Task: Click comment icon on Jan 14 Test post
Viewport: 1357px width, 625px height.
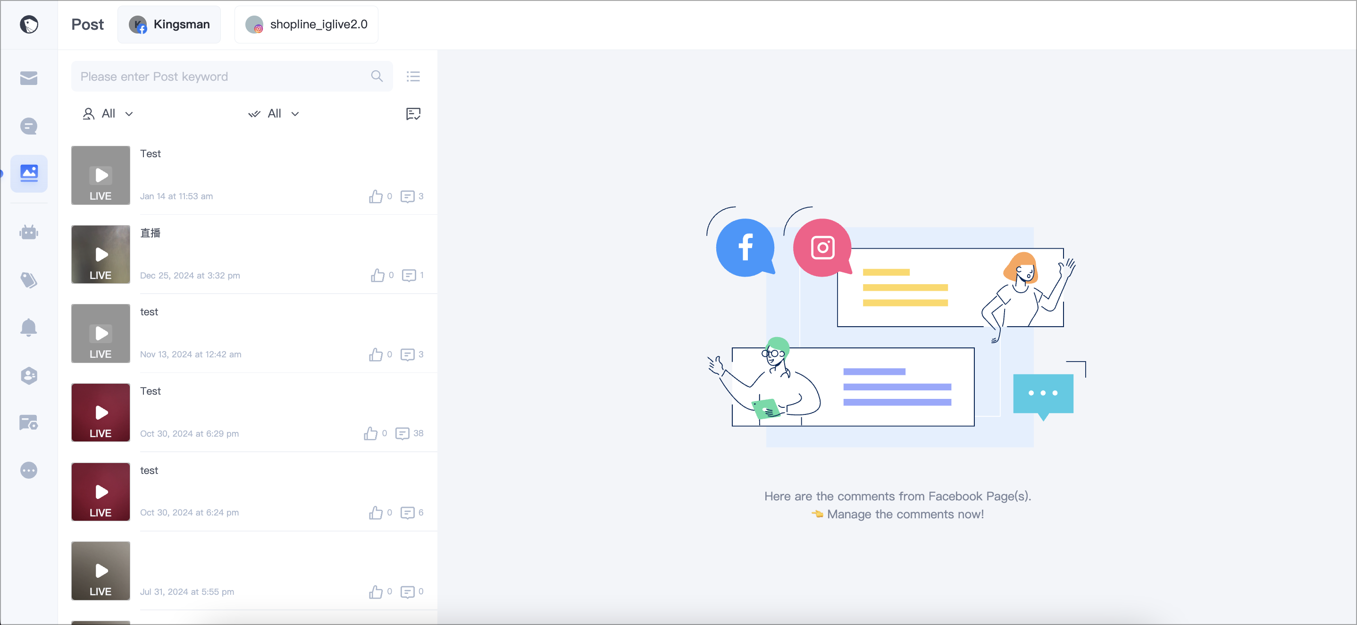Action: [x=407, y=196]
